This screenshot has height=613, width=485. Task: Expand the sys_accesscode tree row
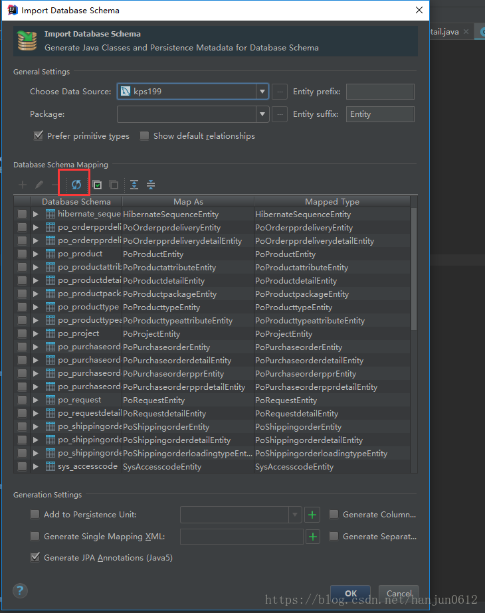(36, 466)
